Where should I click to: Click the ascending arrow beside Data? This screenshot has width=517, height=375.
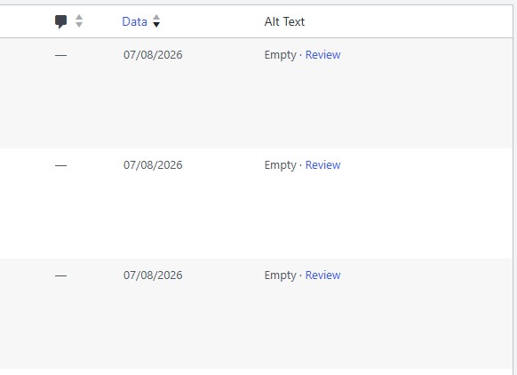tap(156, 18)
